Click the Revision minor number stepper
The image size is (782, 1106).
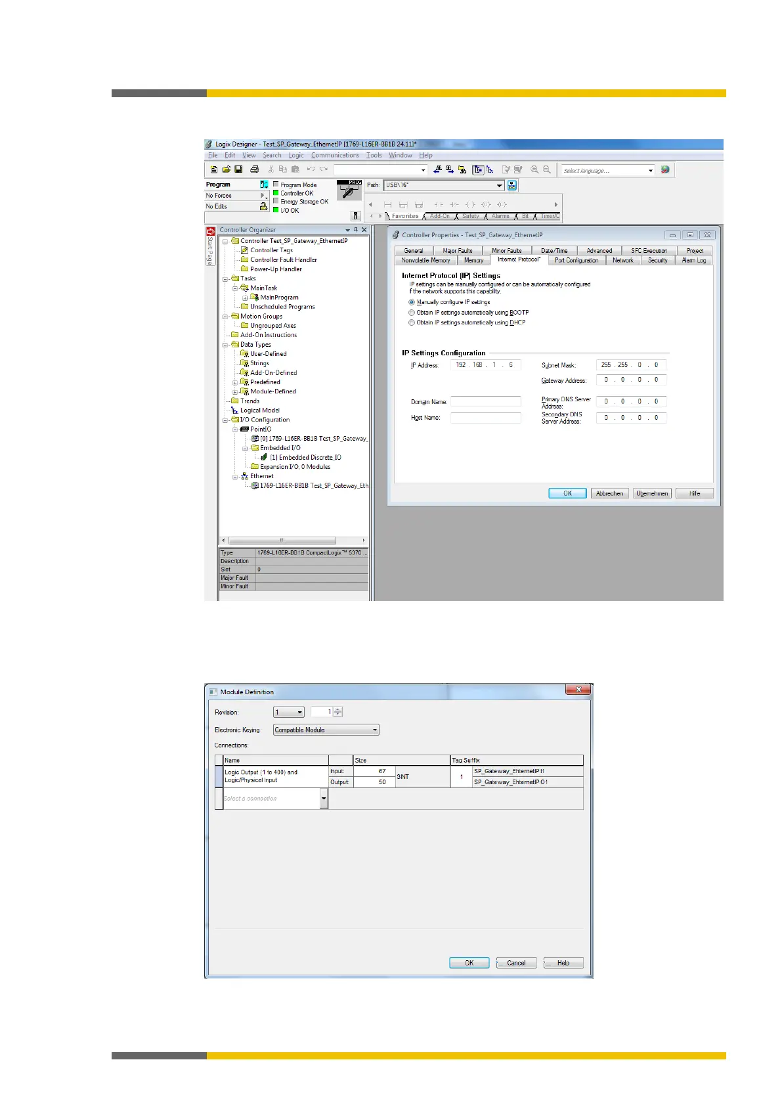tap(338, 712)
